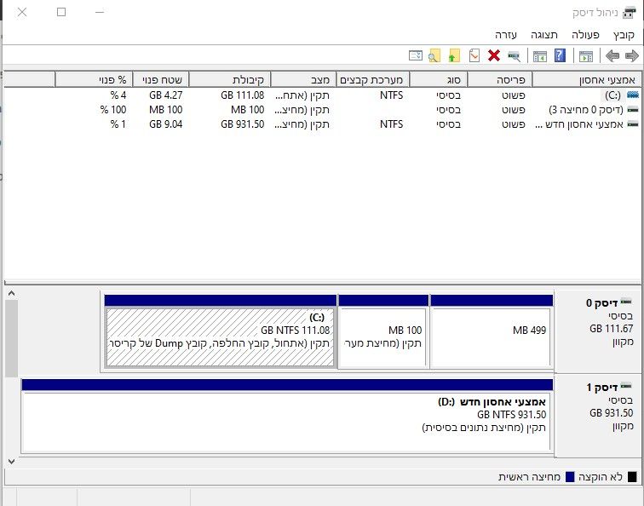Sort by מערכת קבצים column header
644x506 pixels.
pyautogui.click(x=372, y=79)
